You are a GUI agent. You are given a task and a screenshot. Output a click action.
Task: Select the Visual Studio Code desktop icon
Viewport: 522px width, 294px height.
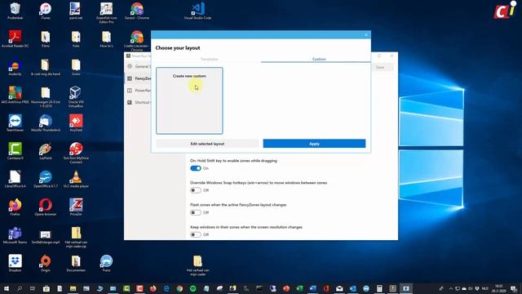(x=197, y=11)
